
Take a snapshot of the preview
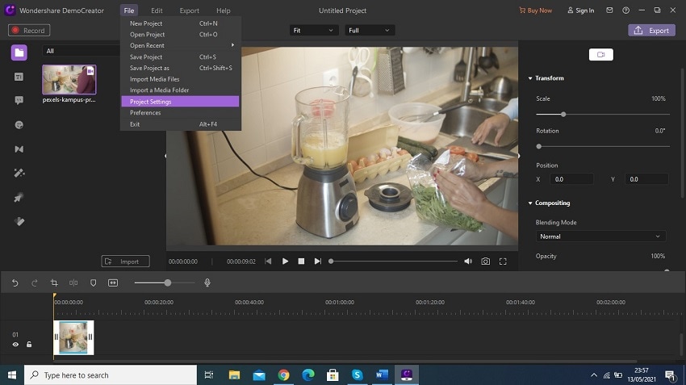tap(486, 262)
